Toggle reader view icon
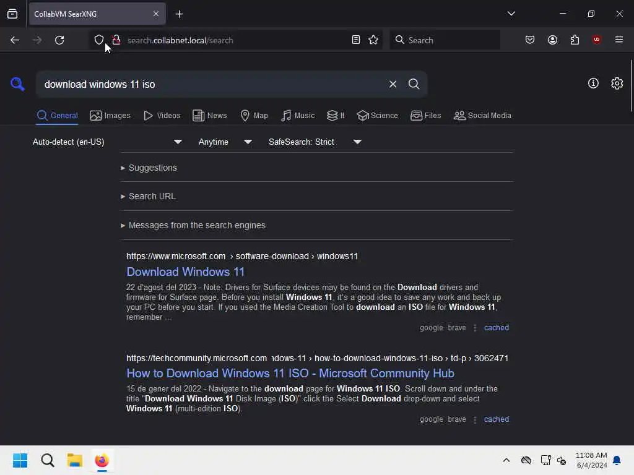This screenshot has width=634, height=475. [x=356, y=40]
